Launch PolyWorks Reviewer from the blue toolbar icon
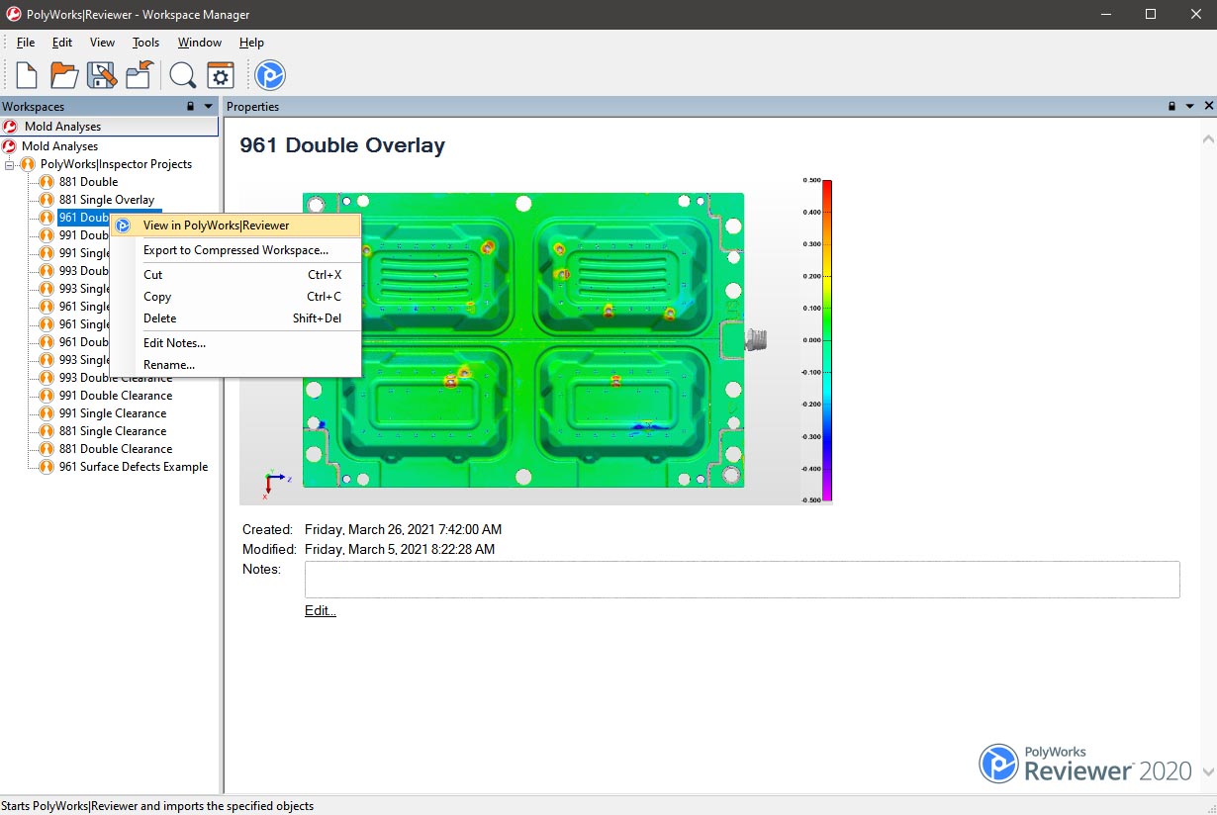The width and height of the screenshot is (1217, 815). pyautogui.click(x=270, y=75)
